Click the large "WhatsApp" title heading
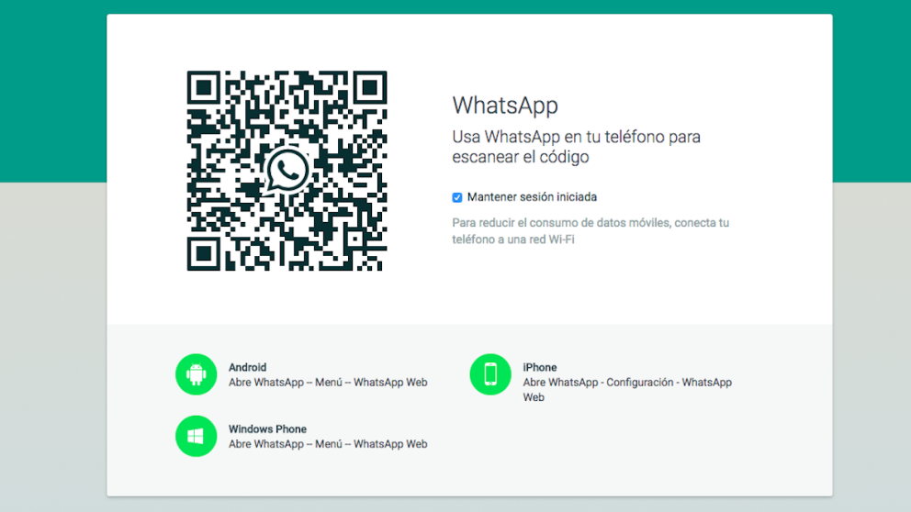This screenshot has height=512, width=911. point(505,106)
